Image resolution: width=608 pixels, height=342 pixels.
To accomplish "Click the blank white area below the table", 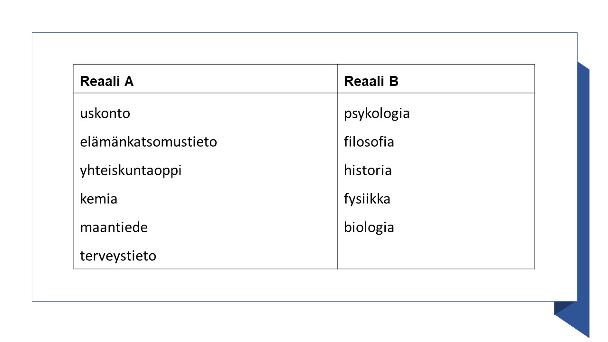I will 304,285.
